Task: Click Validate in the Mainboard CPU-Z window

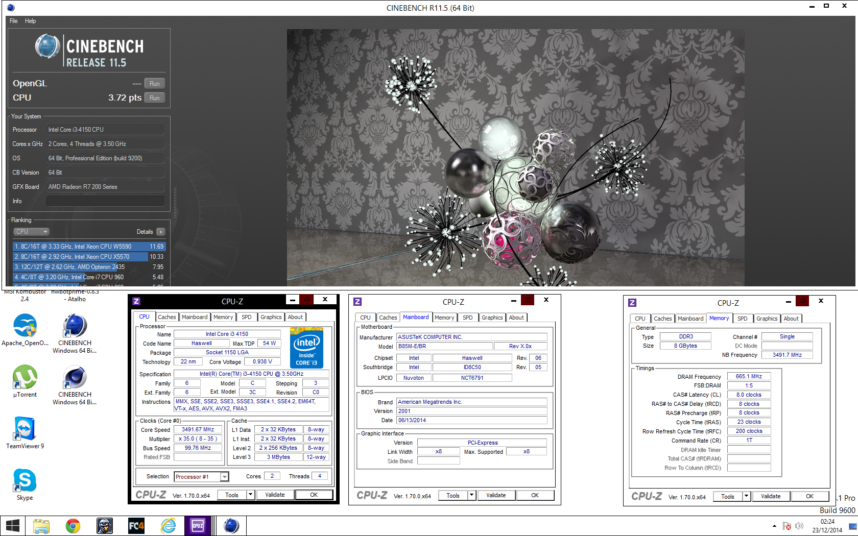Action: pos(496,495)
